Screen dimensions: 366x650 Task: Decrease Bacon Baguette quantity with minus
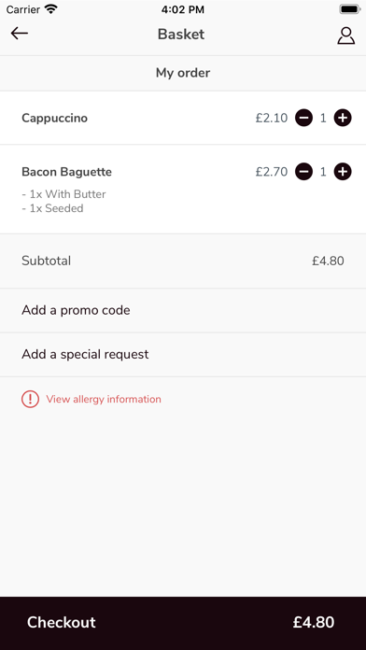pos(303,172)
